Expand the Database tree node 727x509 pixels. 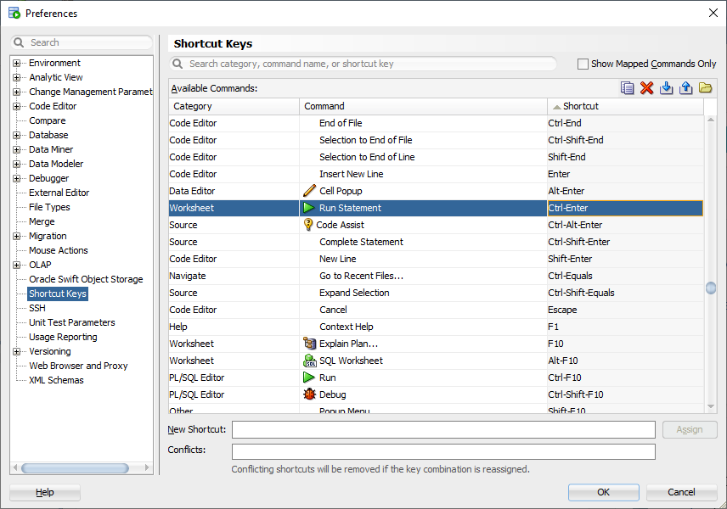[x=16, y=135]
